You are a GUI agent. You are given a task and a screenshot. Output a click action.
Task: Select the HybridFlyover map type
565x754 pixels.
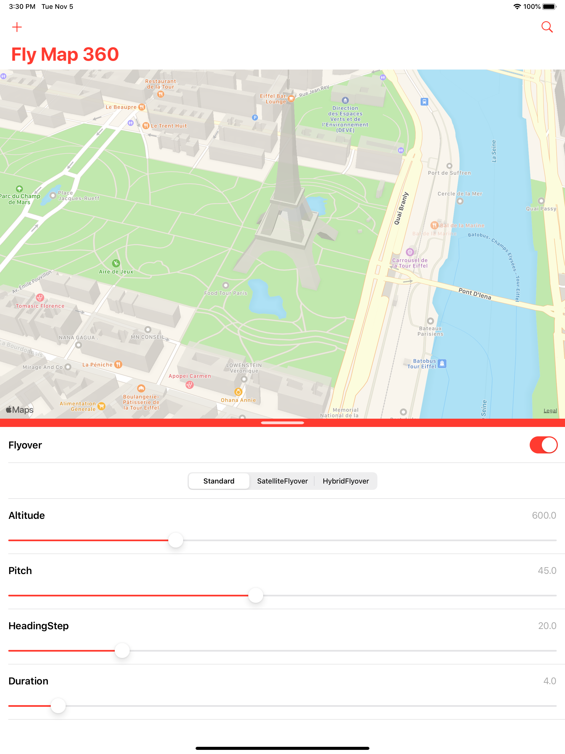click(x=346, y=480)
